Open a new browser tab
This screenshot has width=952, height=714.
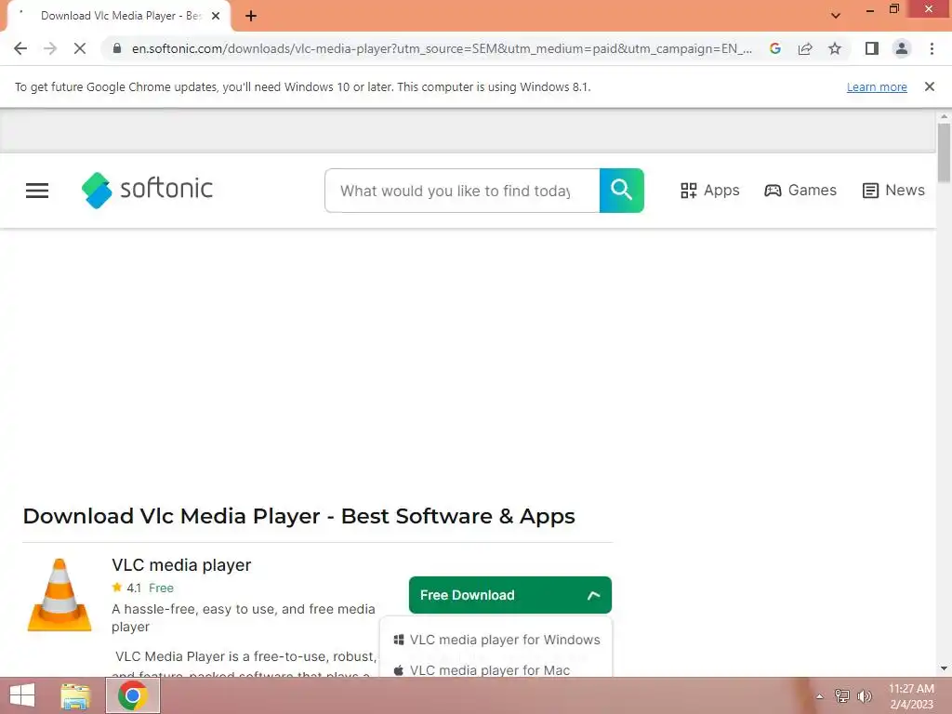251,16
